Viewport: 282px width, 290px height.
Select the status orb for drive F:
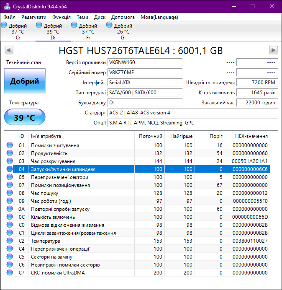pos(74,25)
